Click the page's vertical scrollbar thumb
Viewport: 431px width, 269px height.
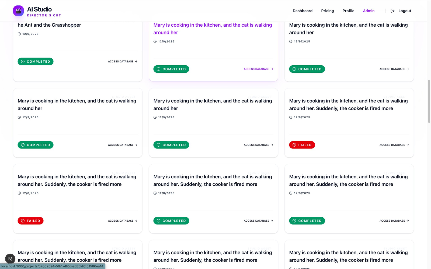pos(429,101)
